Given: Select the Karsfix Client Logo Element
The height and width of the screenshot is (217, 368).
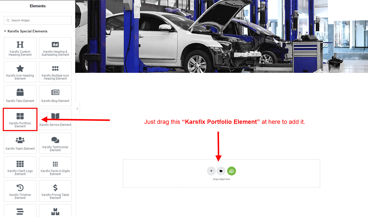Looking at the screenshot, I should click(20, 167).
